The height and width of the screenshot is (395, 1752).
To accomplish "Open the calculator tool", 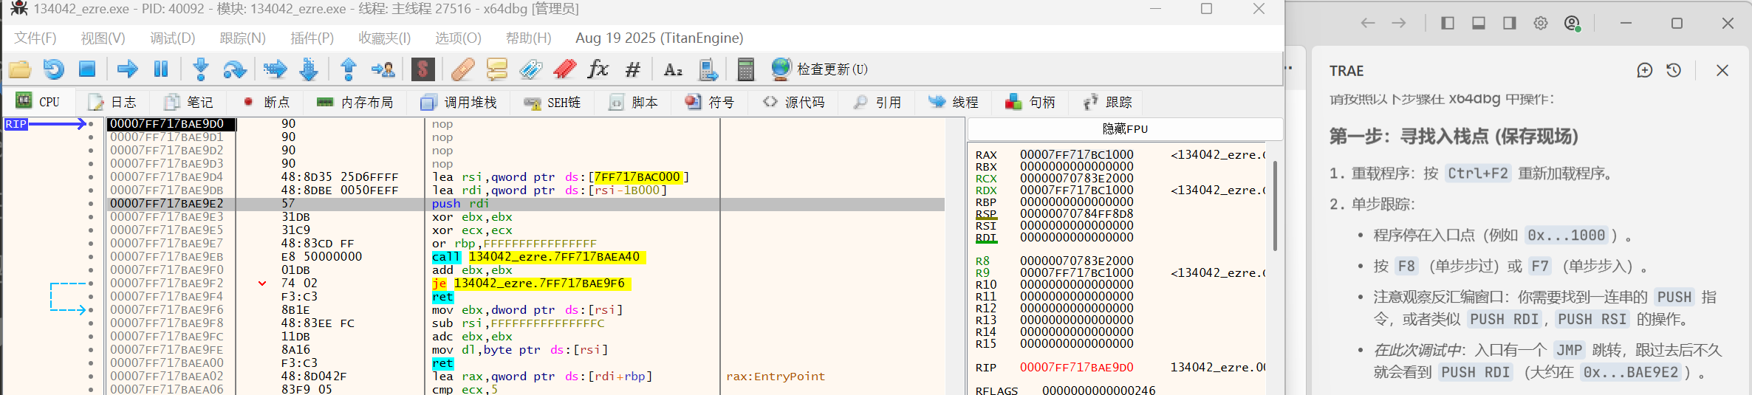I will tap(745, 69).
